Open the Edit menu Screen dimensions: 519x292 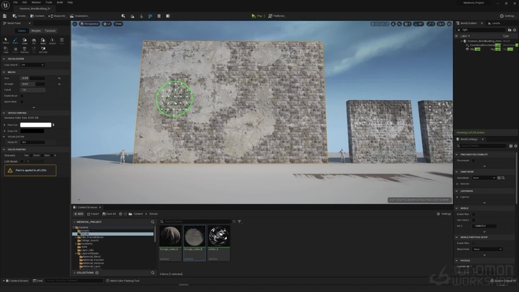pyautogui.click(x=25, y=2)
